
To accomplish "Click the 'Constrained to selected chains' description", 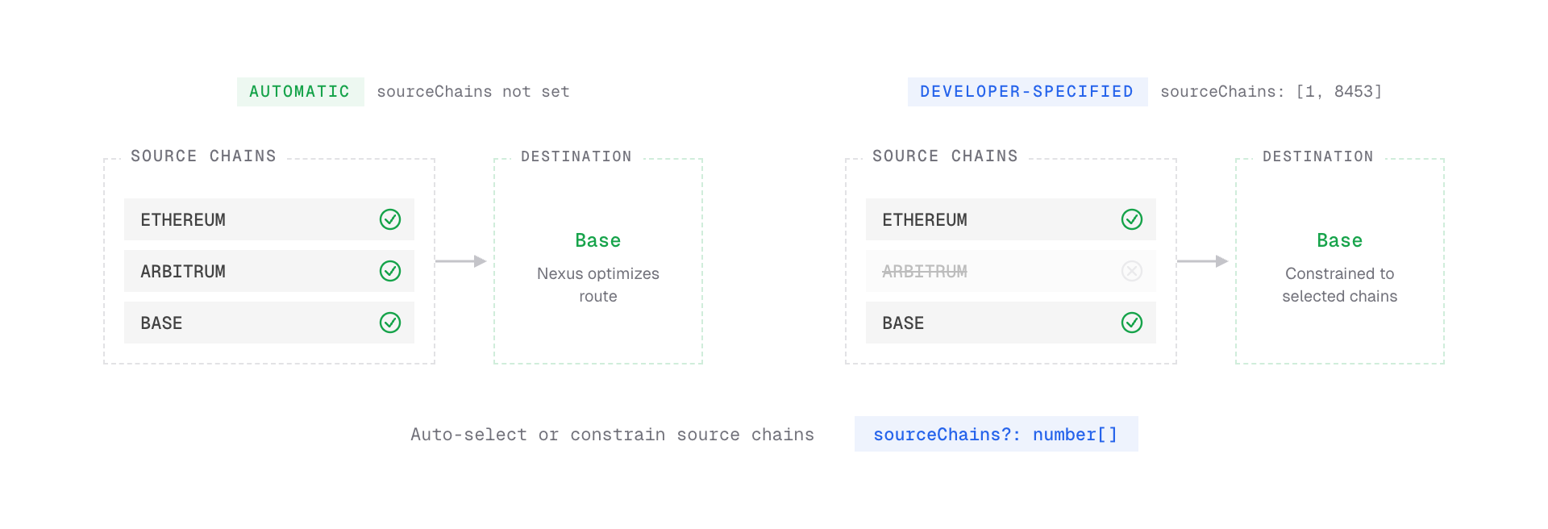I will [1339, 285].
